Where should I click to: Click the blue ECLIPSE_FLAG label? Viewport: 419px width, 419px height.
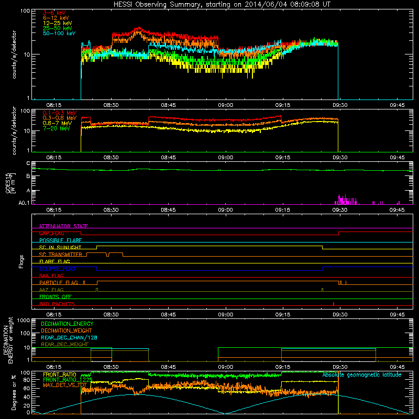(x=57, y=269)
